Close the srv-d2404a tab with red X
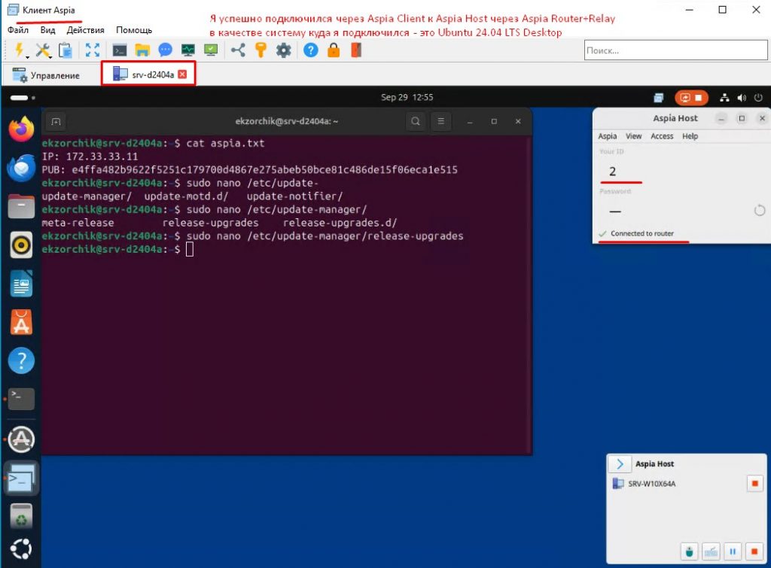 pyautogui.click(x=182, y=74)
